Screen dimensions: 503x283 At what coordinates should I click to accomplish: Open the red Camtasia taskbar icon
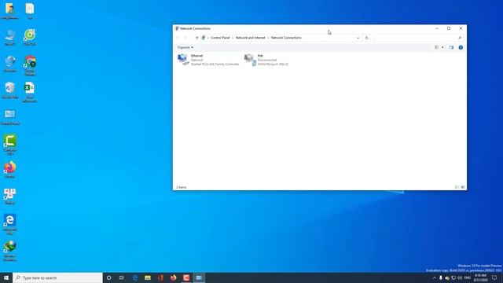click(x=186, y=277)
